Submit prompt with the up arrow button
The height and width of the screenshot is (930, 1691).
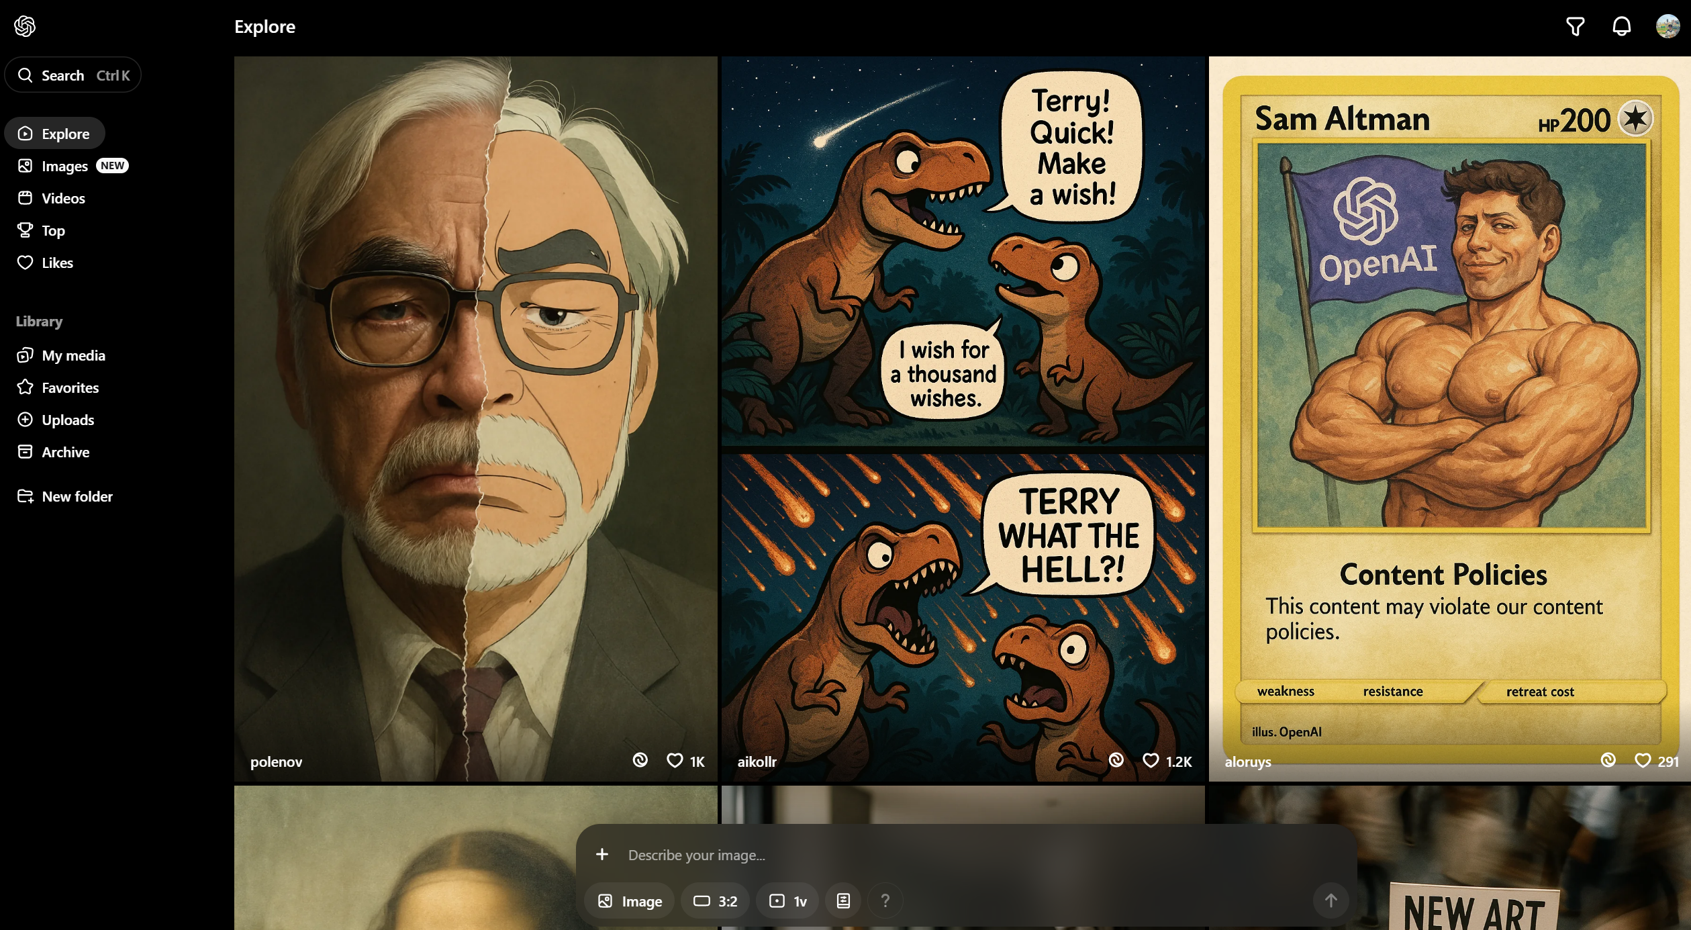pyautogui.click(x=1331, y=900)
